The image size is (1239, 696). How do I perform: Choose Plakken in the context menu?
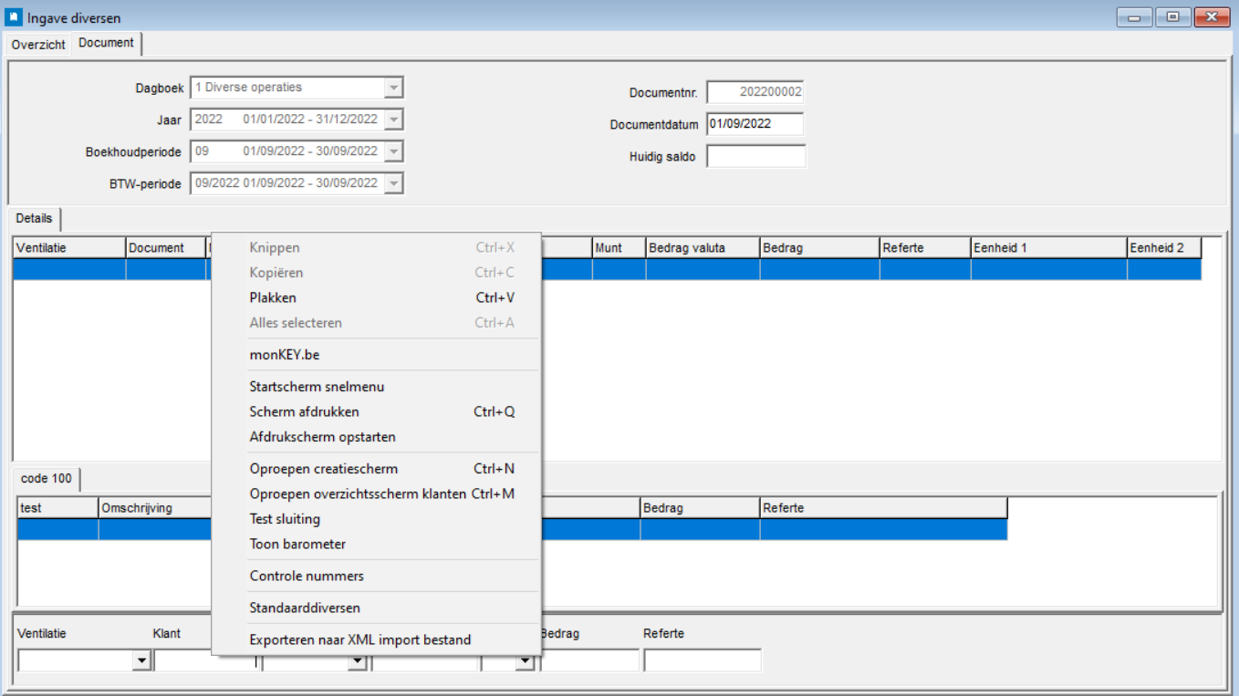point(376,297)
